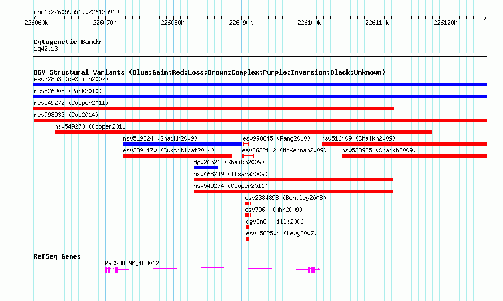Select the blue nsv826908 gain bar
The width and height of the screenshot is (503, 301).
point(260,97)
